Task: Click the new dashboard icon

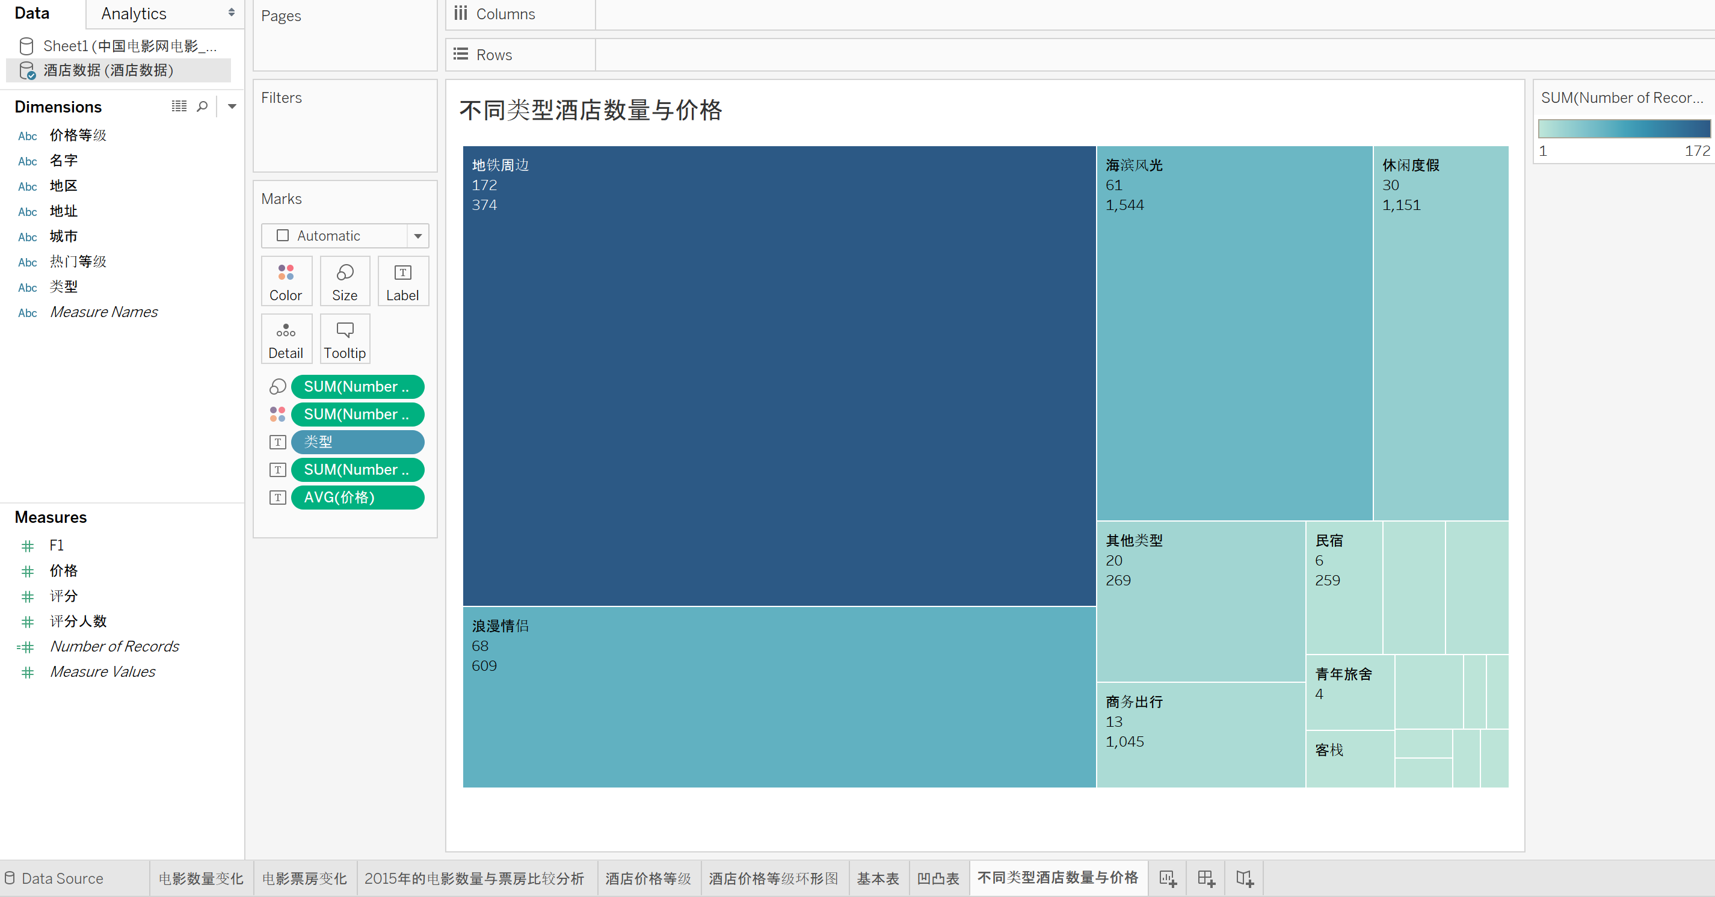Action: click(1206, 878)
